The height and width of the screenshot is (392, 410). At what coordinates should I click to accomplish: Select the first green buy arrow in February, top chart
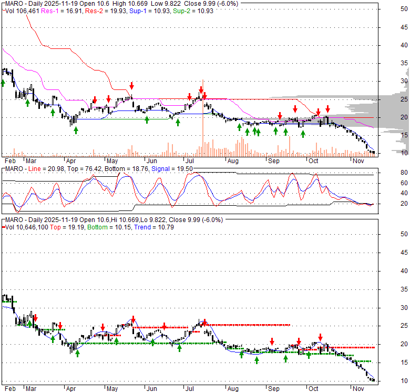pos(3,82)
